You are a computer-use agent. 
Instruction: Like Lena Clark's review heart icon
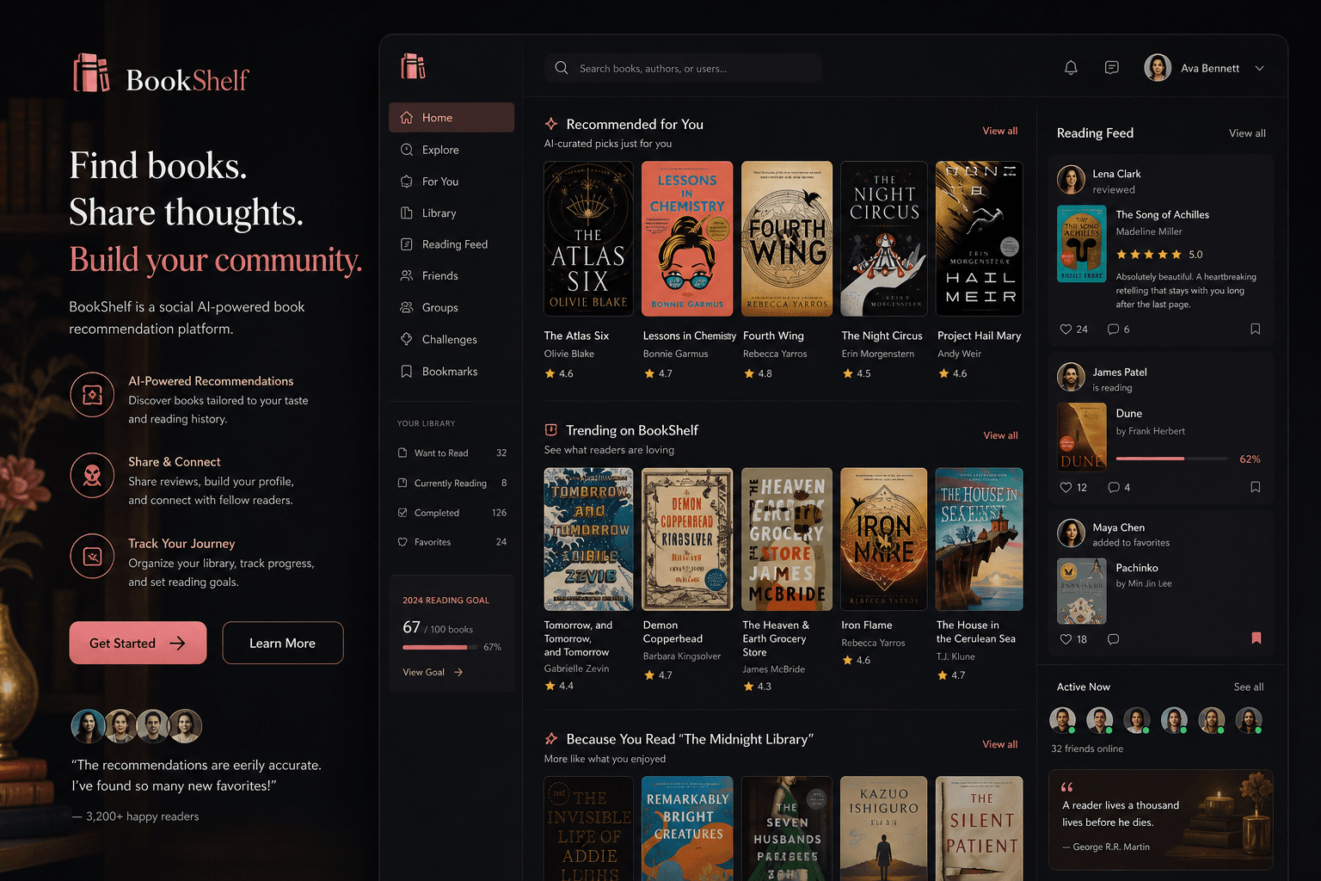pyautogui.click(x=1066, y=330)
